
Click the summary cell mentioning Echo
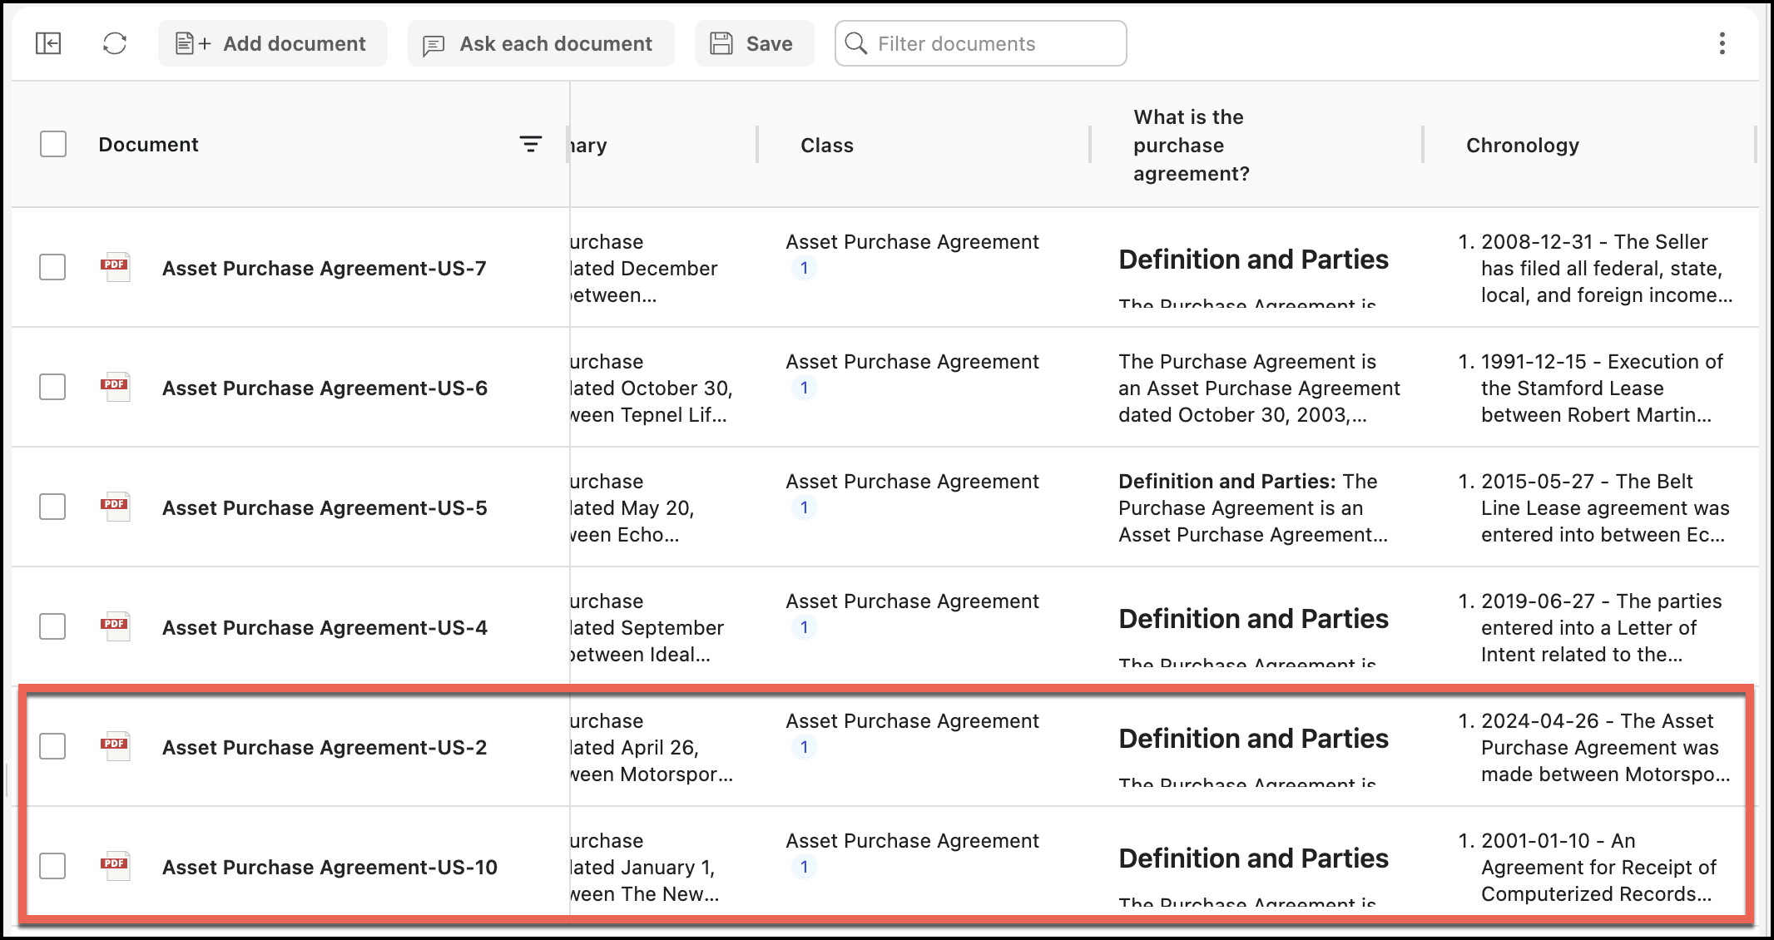click(x=632, y=507)
